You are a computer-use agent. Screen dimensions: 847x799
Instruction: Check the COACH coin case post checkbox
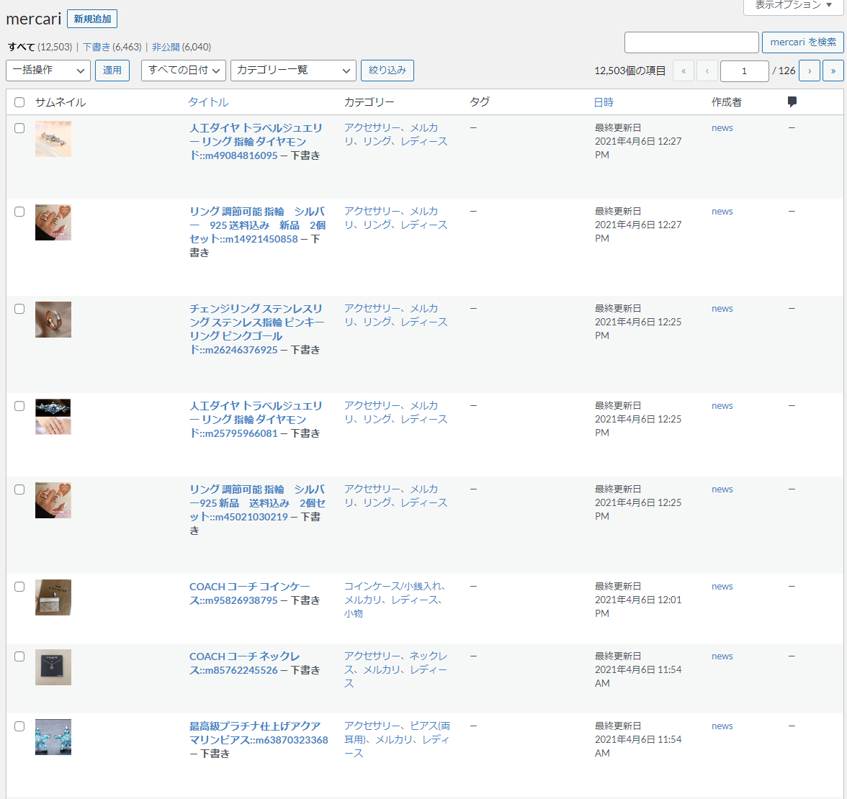coord(19,587)
